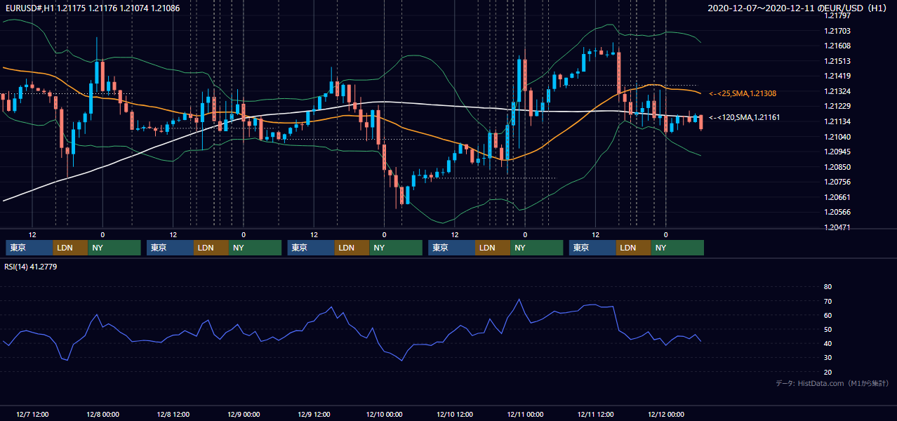Select the RSI(14) 41.2779 indicator label
The height and width of the screenshot is (421, 897).
(x=31, y=267)
